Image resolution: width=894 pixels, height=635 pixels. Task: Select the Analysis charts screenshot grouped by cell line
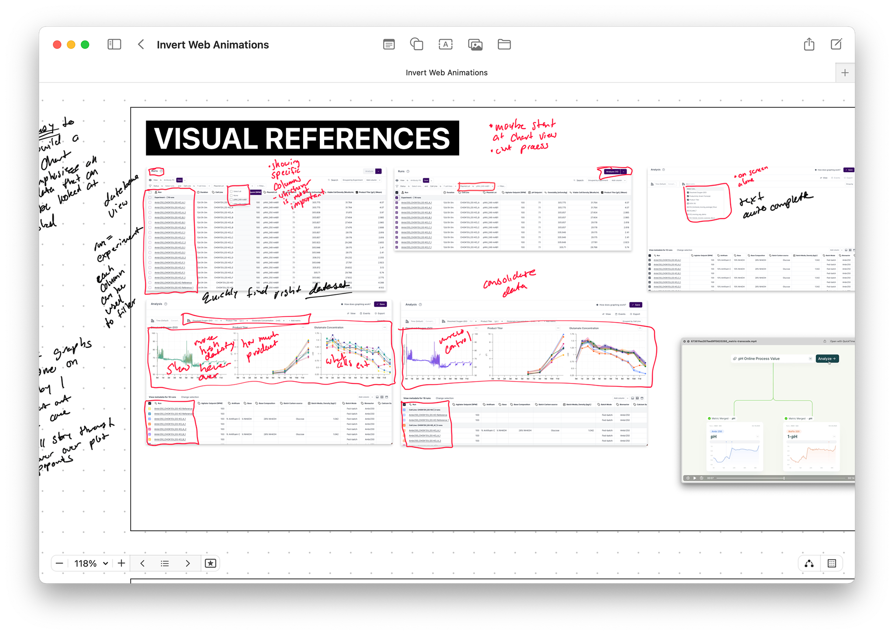click(524, 373)
